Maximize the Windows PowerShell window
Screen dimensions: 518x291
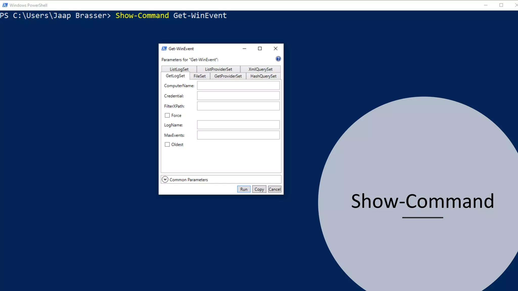501,5
